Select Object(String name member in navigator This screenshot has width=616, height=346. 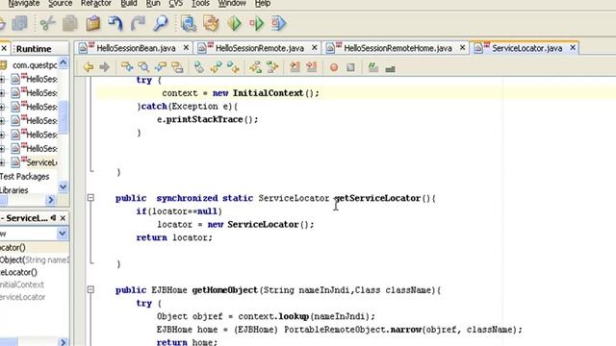(35, 260)
